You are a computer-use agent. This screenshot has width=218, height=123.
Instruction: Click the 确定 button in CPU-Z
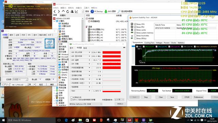coord(52,84)
